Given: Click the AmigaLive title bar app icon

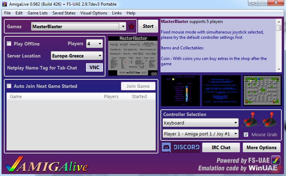Looking at the screenshot, I should point(4,4).
